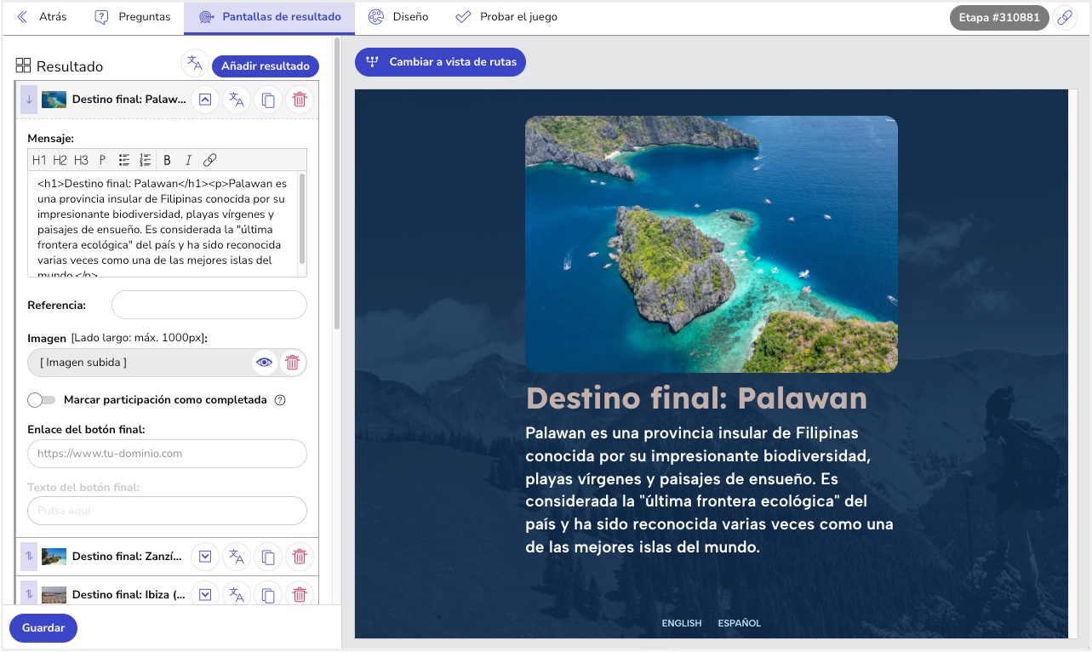The height and width of the screenshot is (652, 1092).
Task: Switch to the Preguntas tab
Action: point(133,17)
